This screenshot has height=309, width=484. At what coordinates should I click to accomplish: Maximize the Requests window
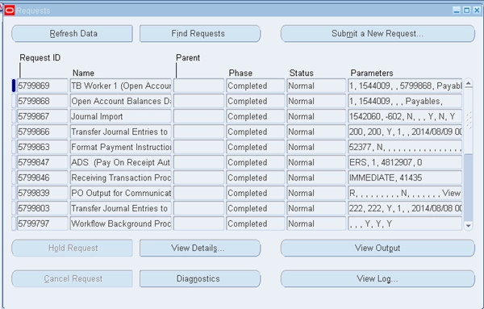click(467, 10)
